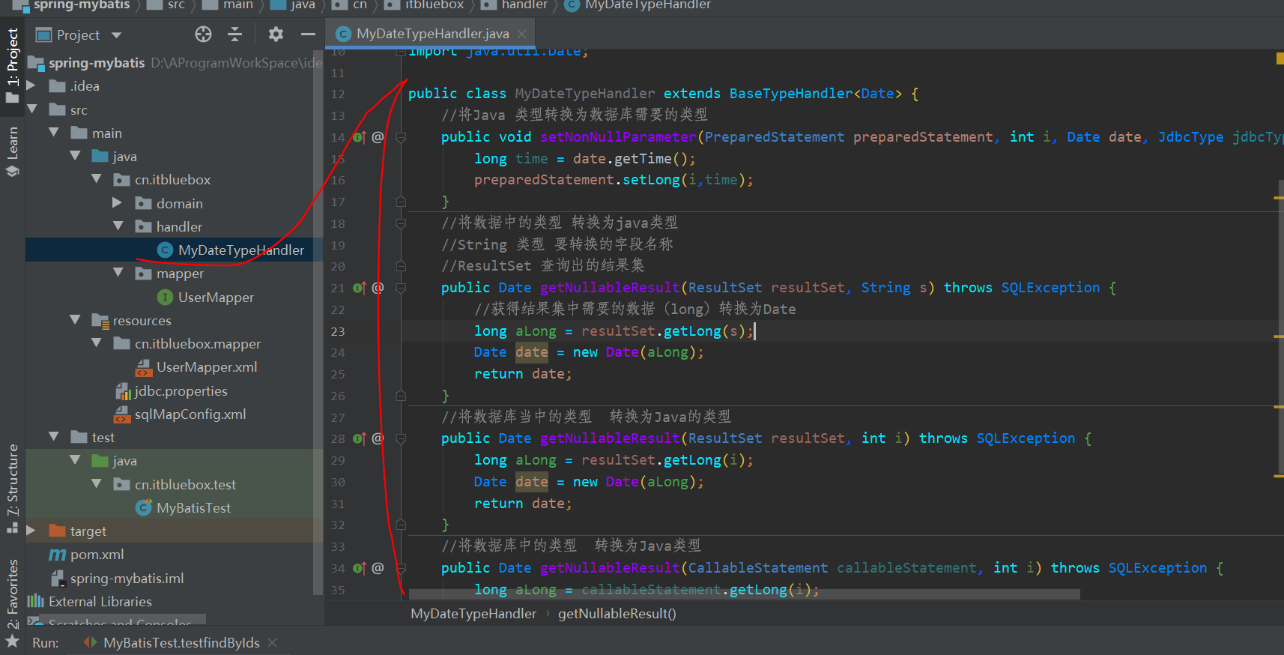Click the MyDateTypeHandler breadcrumb at editor bottom
Viewport: 1284px width, 655px height.
[473, 614]
